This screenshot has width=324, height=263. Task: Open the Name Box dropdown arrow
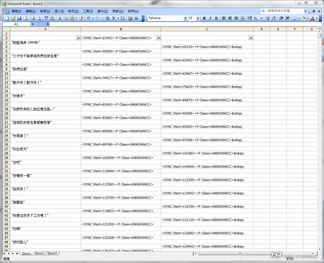[33, 24]
